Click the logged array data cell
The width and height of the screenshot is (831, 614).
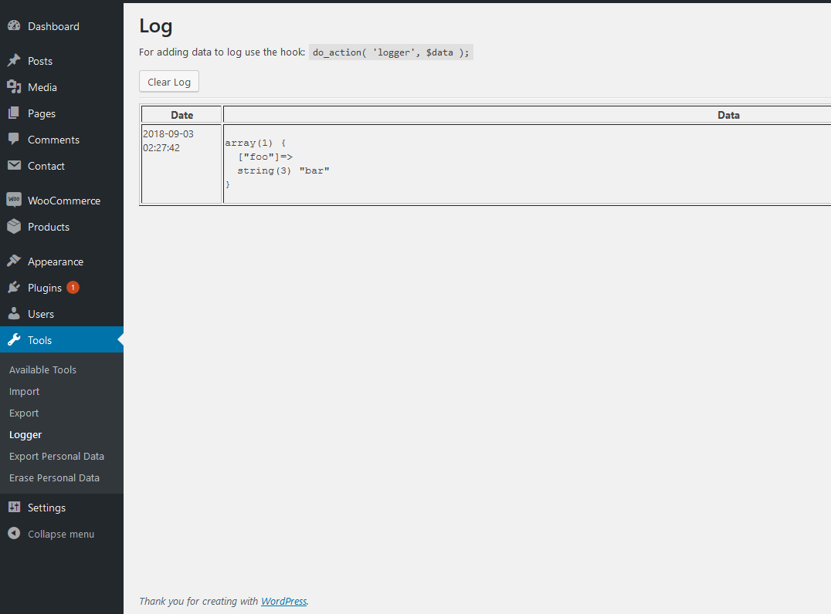pyautogui.click(x=527, y=164)
